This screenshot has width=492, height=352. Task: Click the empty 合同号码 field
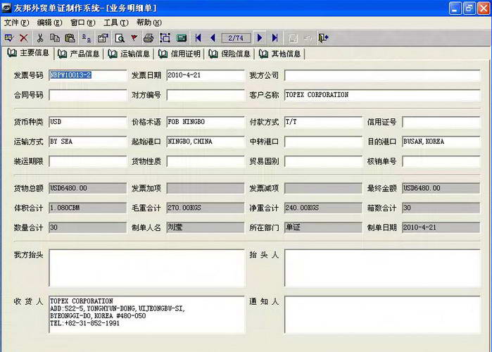[88, 95]
